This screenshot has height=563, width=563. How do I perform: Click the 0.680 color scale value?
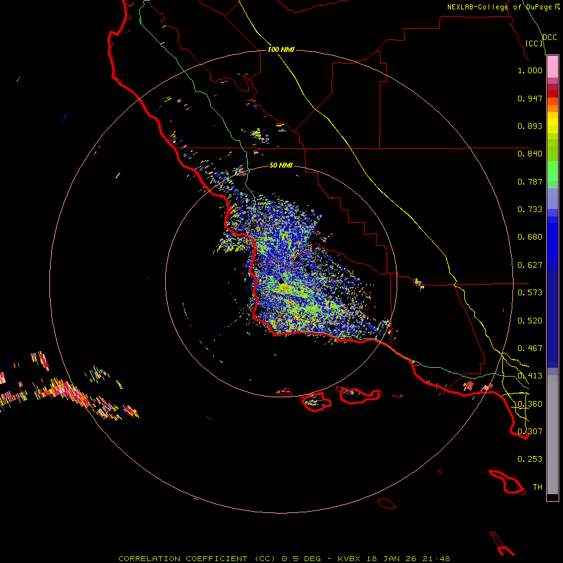coord(530,237)
